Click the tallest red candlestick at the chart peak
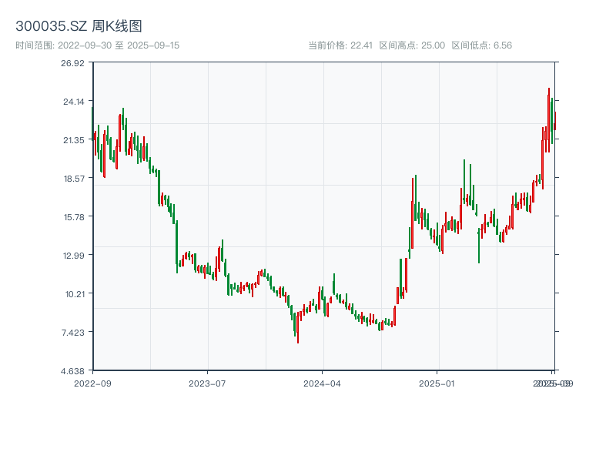Image resolution: width=616 pixels, height=462 pixels. (549, 115)
